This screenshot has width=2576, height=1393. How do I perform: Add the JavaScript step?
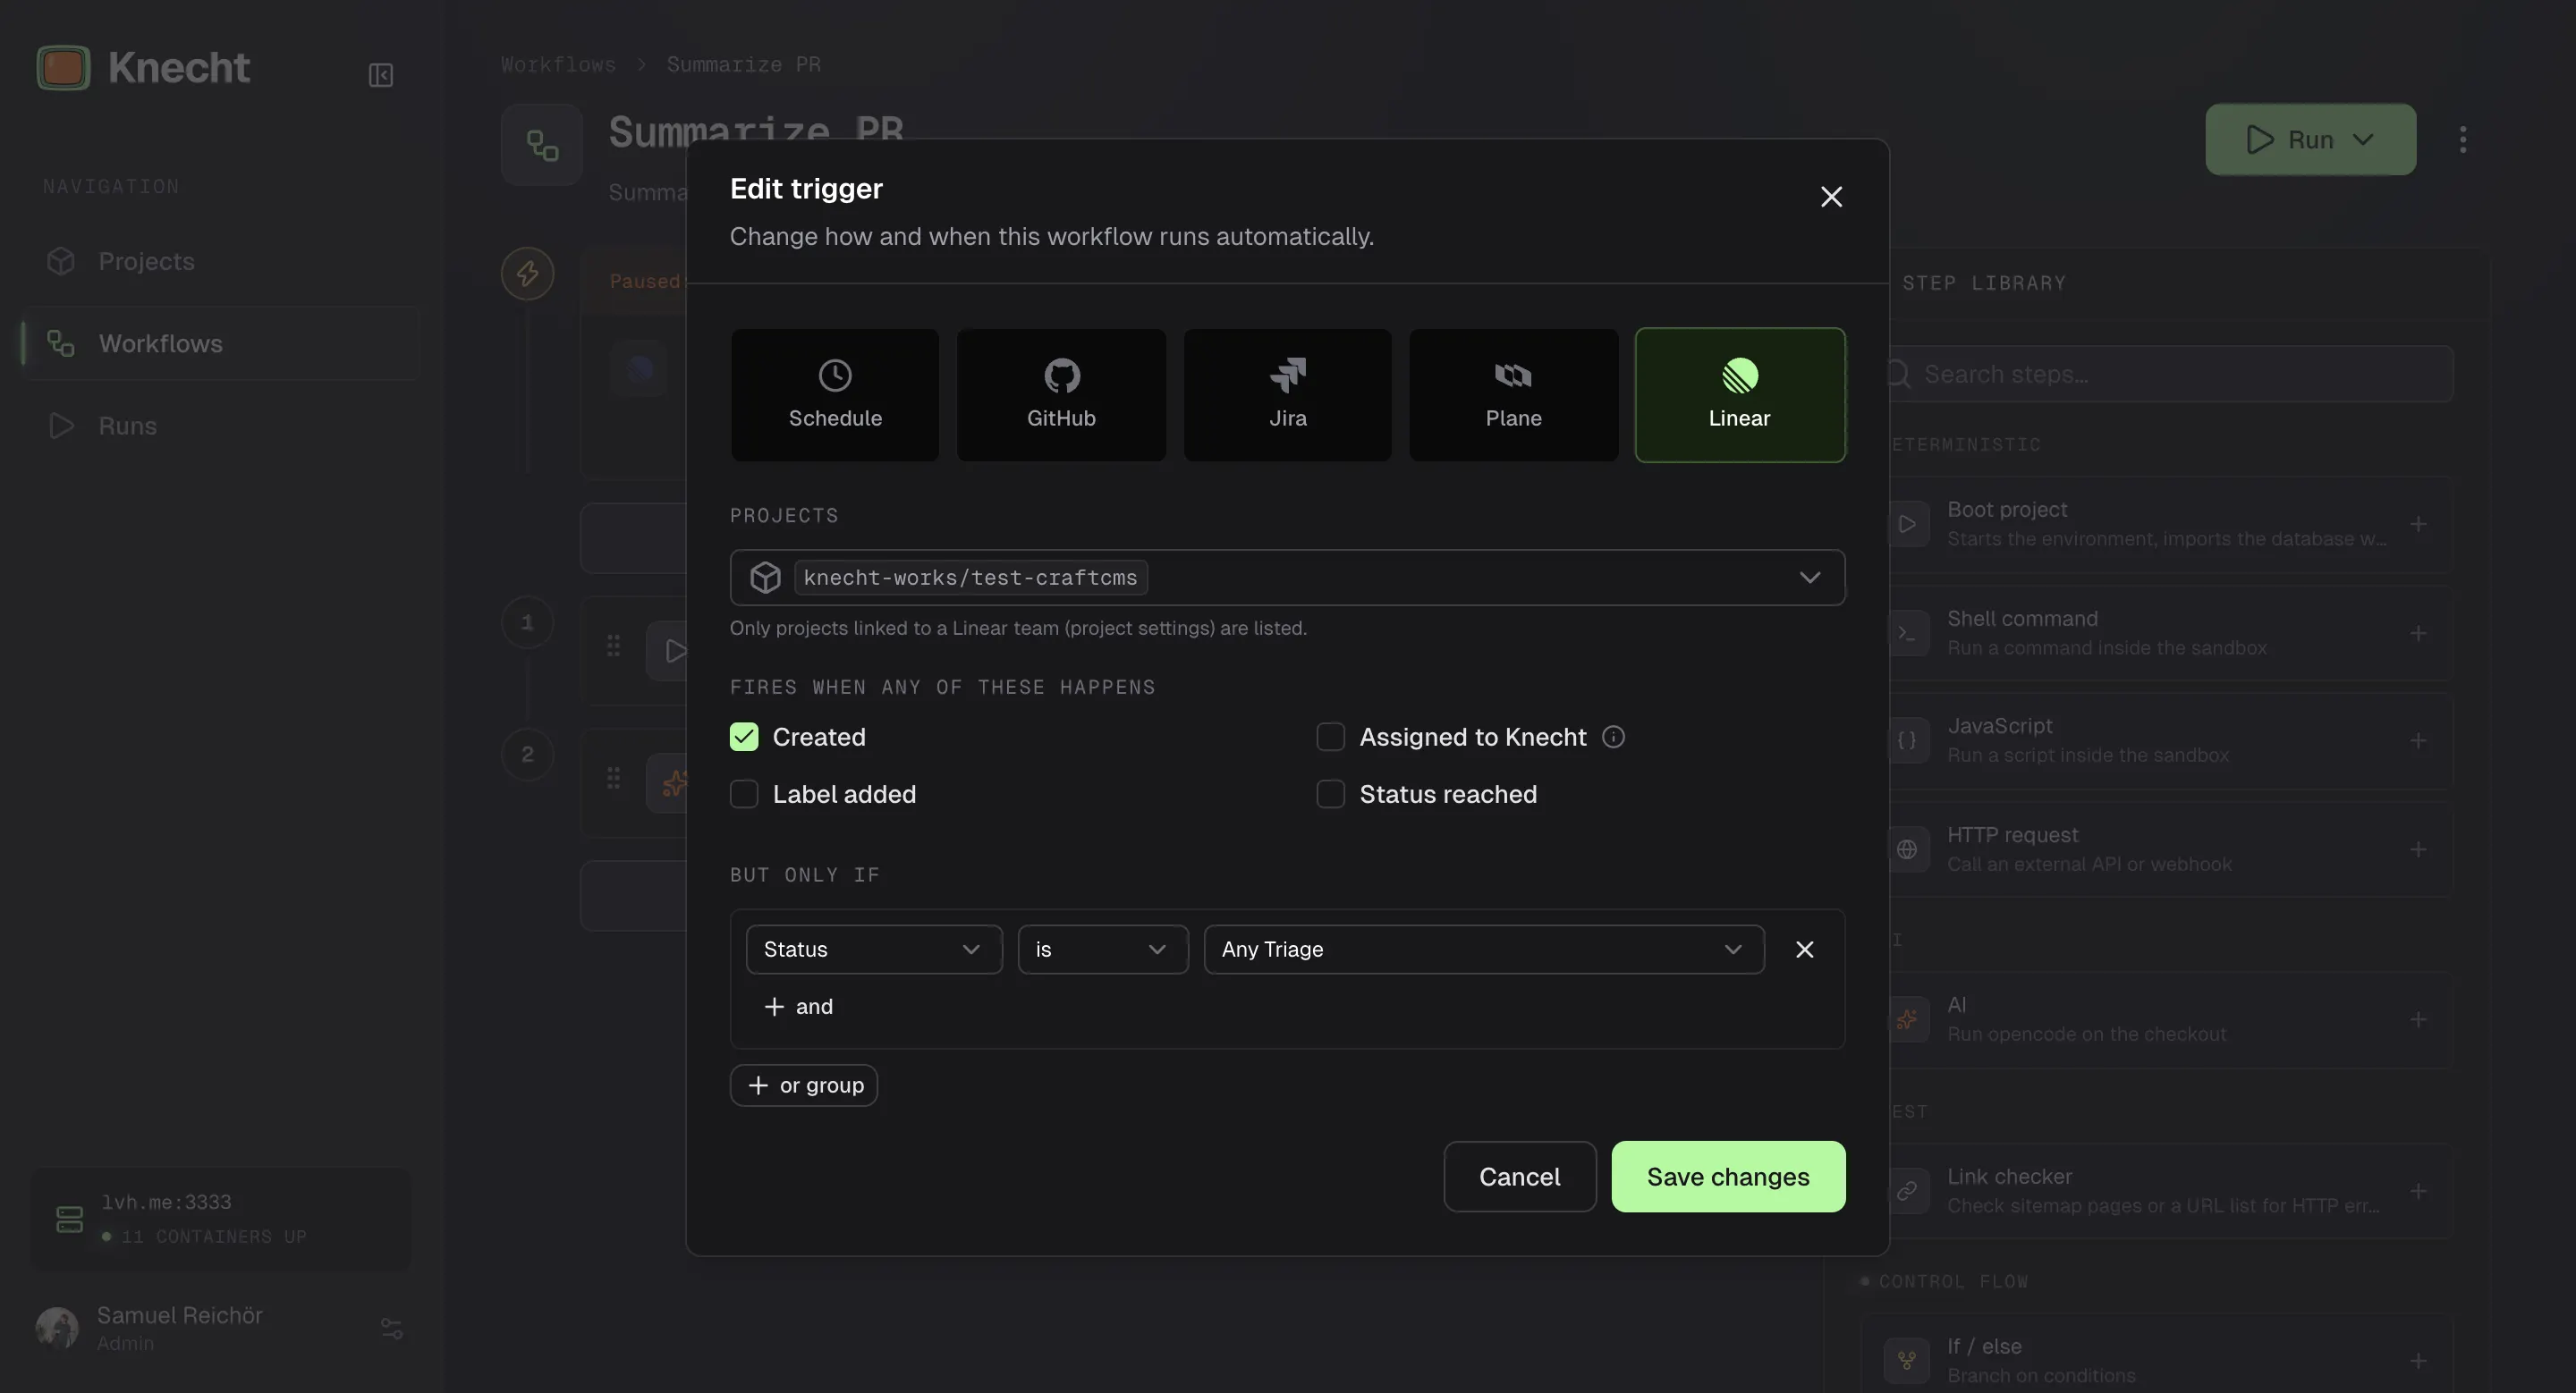click(2418, 740)
